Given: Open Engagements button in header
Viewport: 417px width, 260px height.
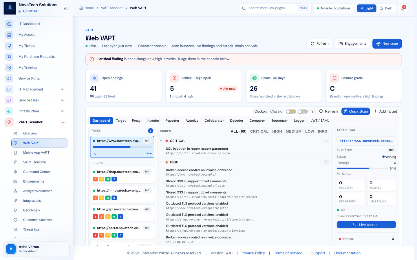Looking at the screenshot, I should coord(352,44).
